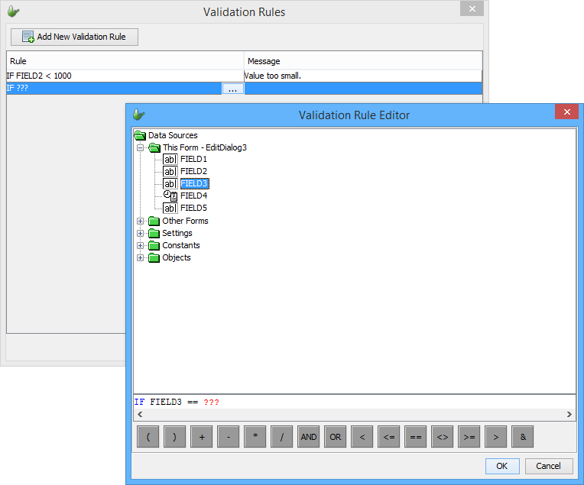The height and width of the screenshot is (485, 584).
Task: Click the expression scrollbar right arrow
Action: [x=569, y=415]
